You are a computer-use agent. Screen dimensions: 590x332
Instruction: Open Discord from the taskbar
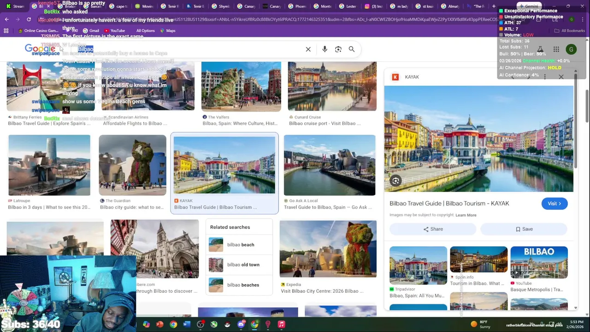click(x=241, y=325)
